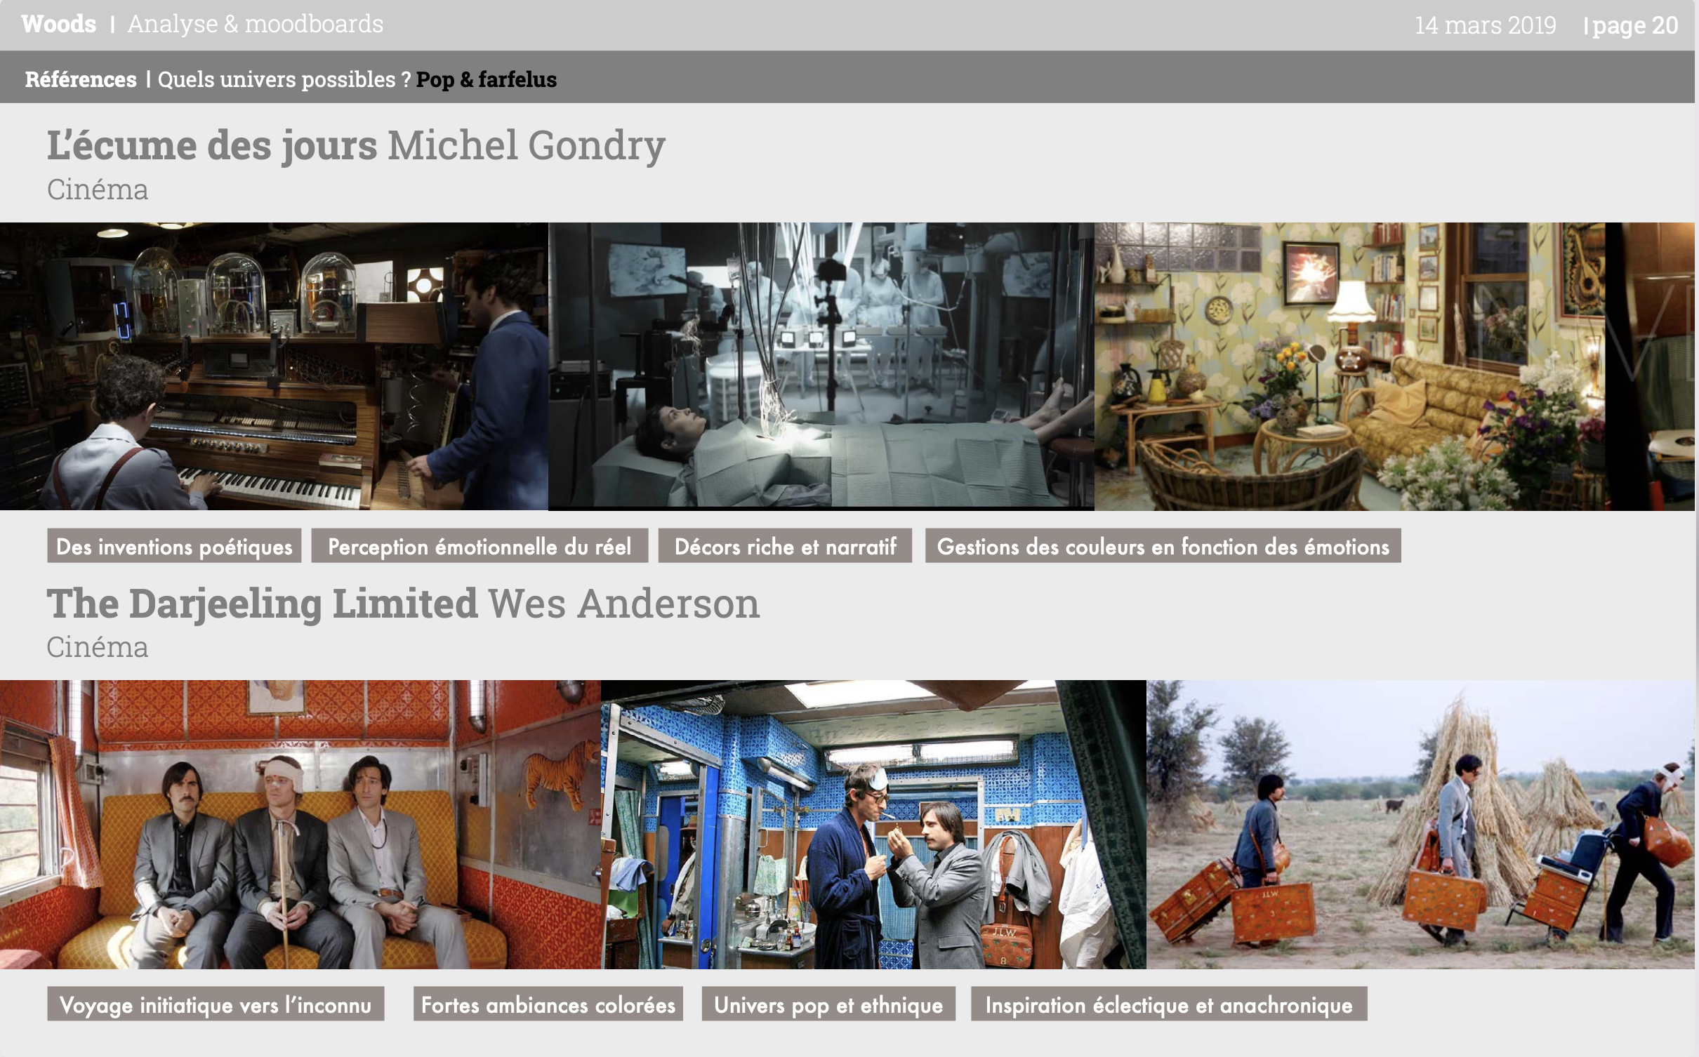The width and height of the screenshot is (1699, 1057).
Task: Click the 'Références' section label
Action: (81, 79)
